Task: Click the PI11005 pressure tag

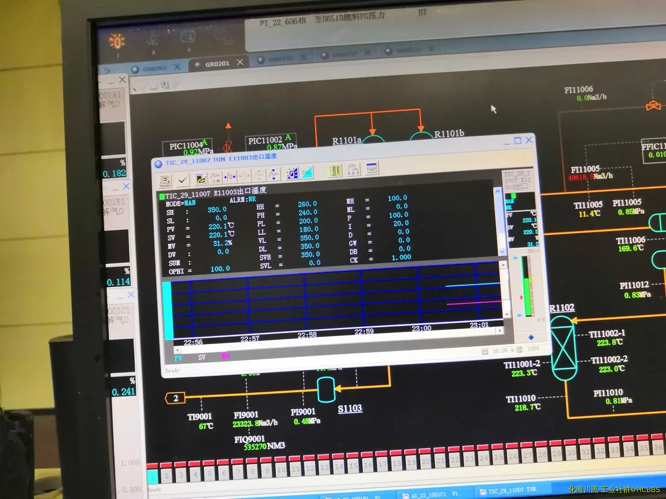Action: point(627,203)
